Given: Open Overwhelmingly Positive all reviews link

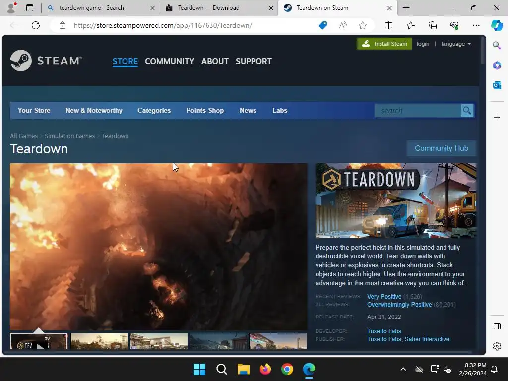Looking at the screenshot, I should [x=399, y=305].
